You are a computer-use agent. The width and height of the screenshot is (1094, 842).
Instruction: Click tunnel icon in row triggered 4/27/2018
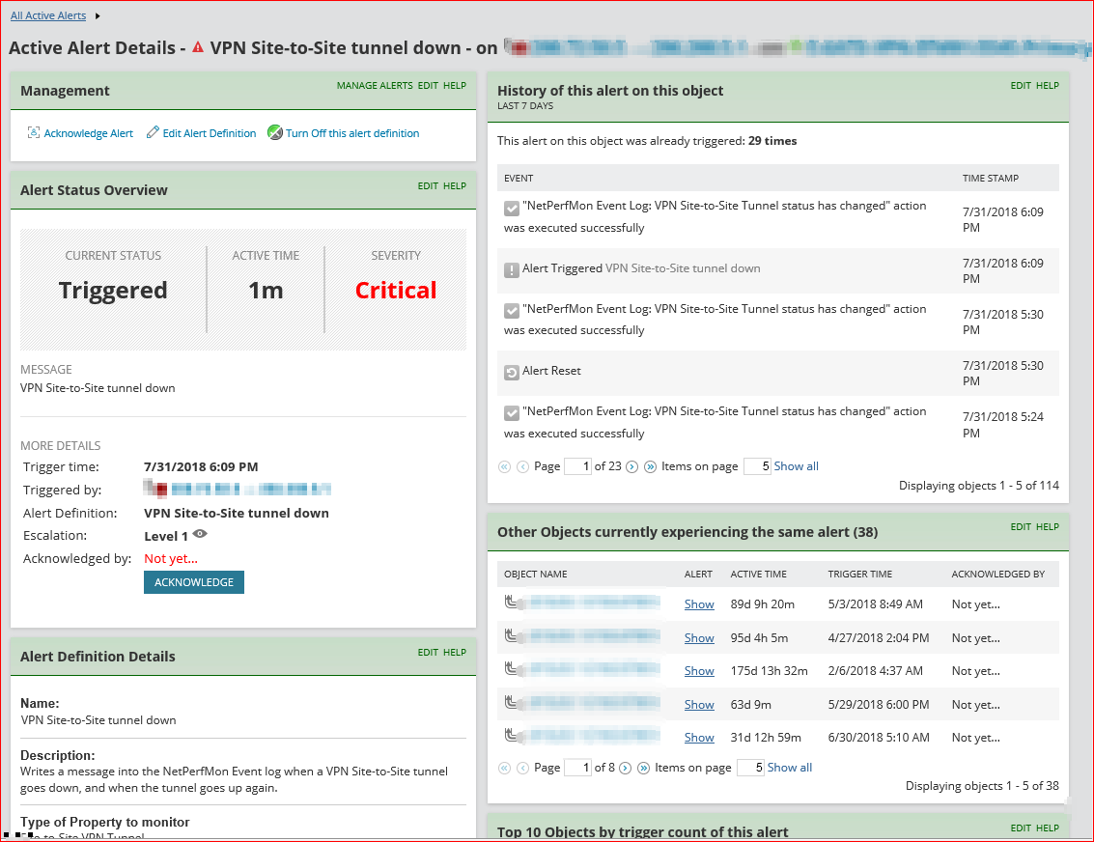[512, 635]
